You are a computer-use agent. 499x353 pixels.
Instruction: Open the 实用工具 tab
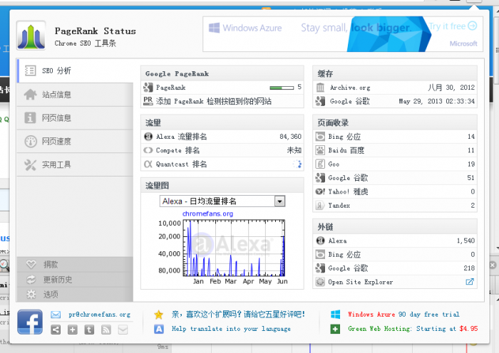tap(76, 164)
